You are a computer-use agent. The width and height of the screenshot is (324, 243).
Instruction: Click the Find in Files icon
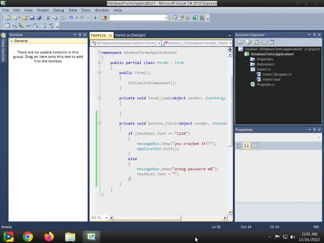(x=104, y=18)
